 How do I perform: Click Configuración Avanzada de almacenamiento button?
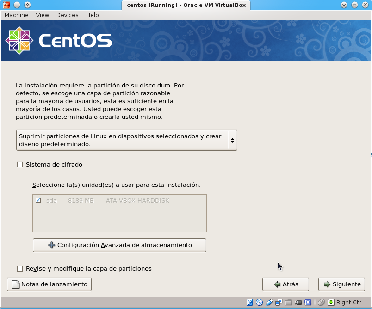click(119, 245)
